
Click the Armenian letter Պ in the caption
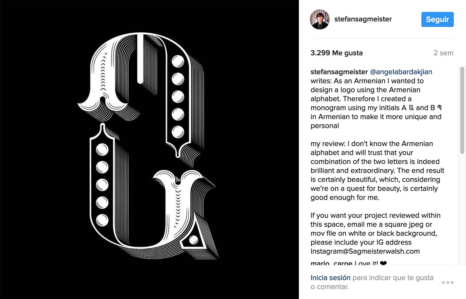pos(439,108)
